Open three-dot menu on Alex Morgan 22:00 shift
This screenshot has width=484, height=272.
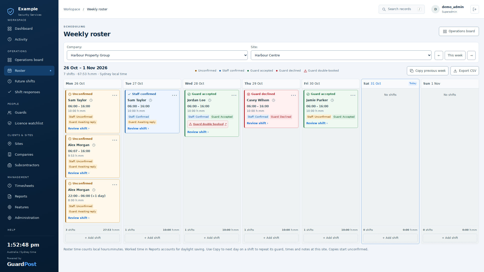pos(115,185)
